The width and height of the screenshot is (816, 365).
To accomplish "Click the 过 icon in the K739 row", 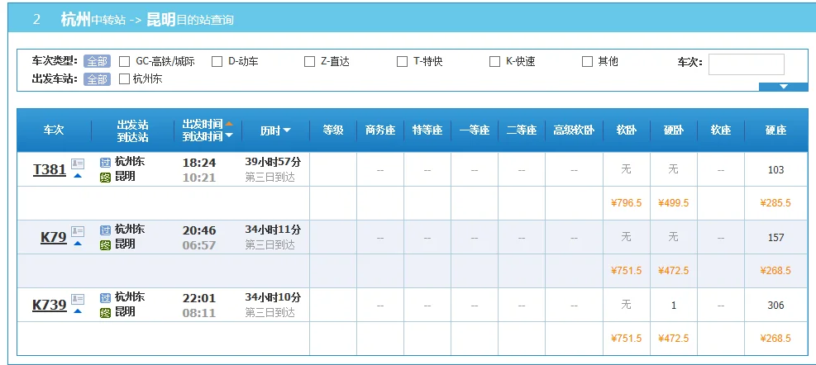I will 105,298.
